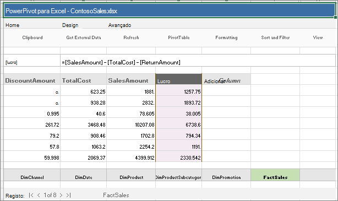Go to first record navigation arrow

pyautogui.click(x=31, y=195)
